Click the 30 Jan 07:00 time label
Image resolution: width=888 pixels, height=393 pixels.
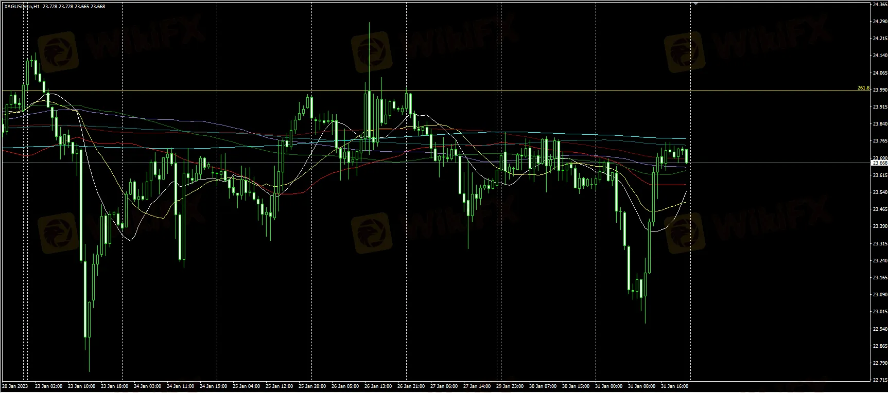[x=542, y=386]
